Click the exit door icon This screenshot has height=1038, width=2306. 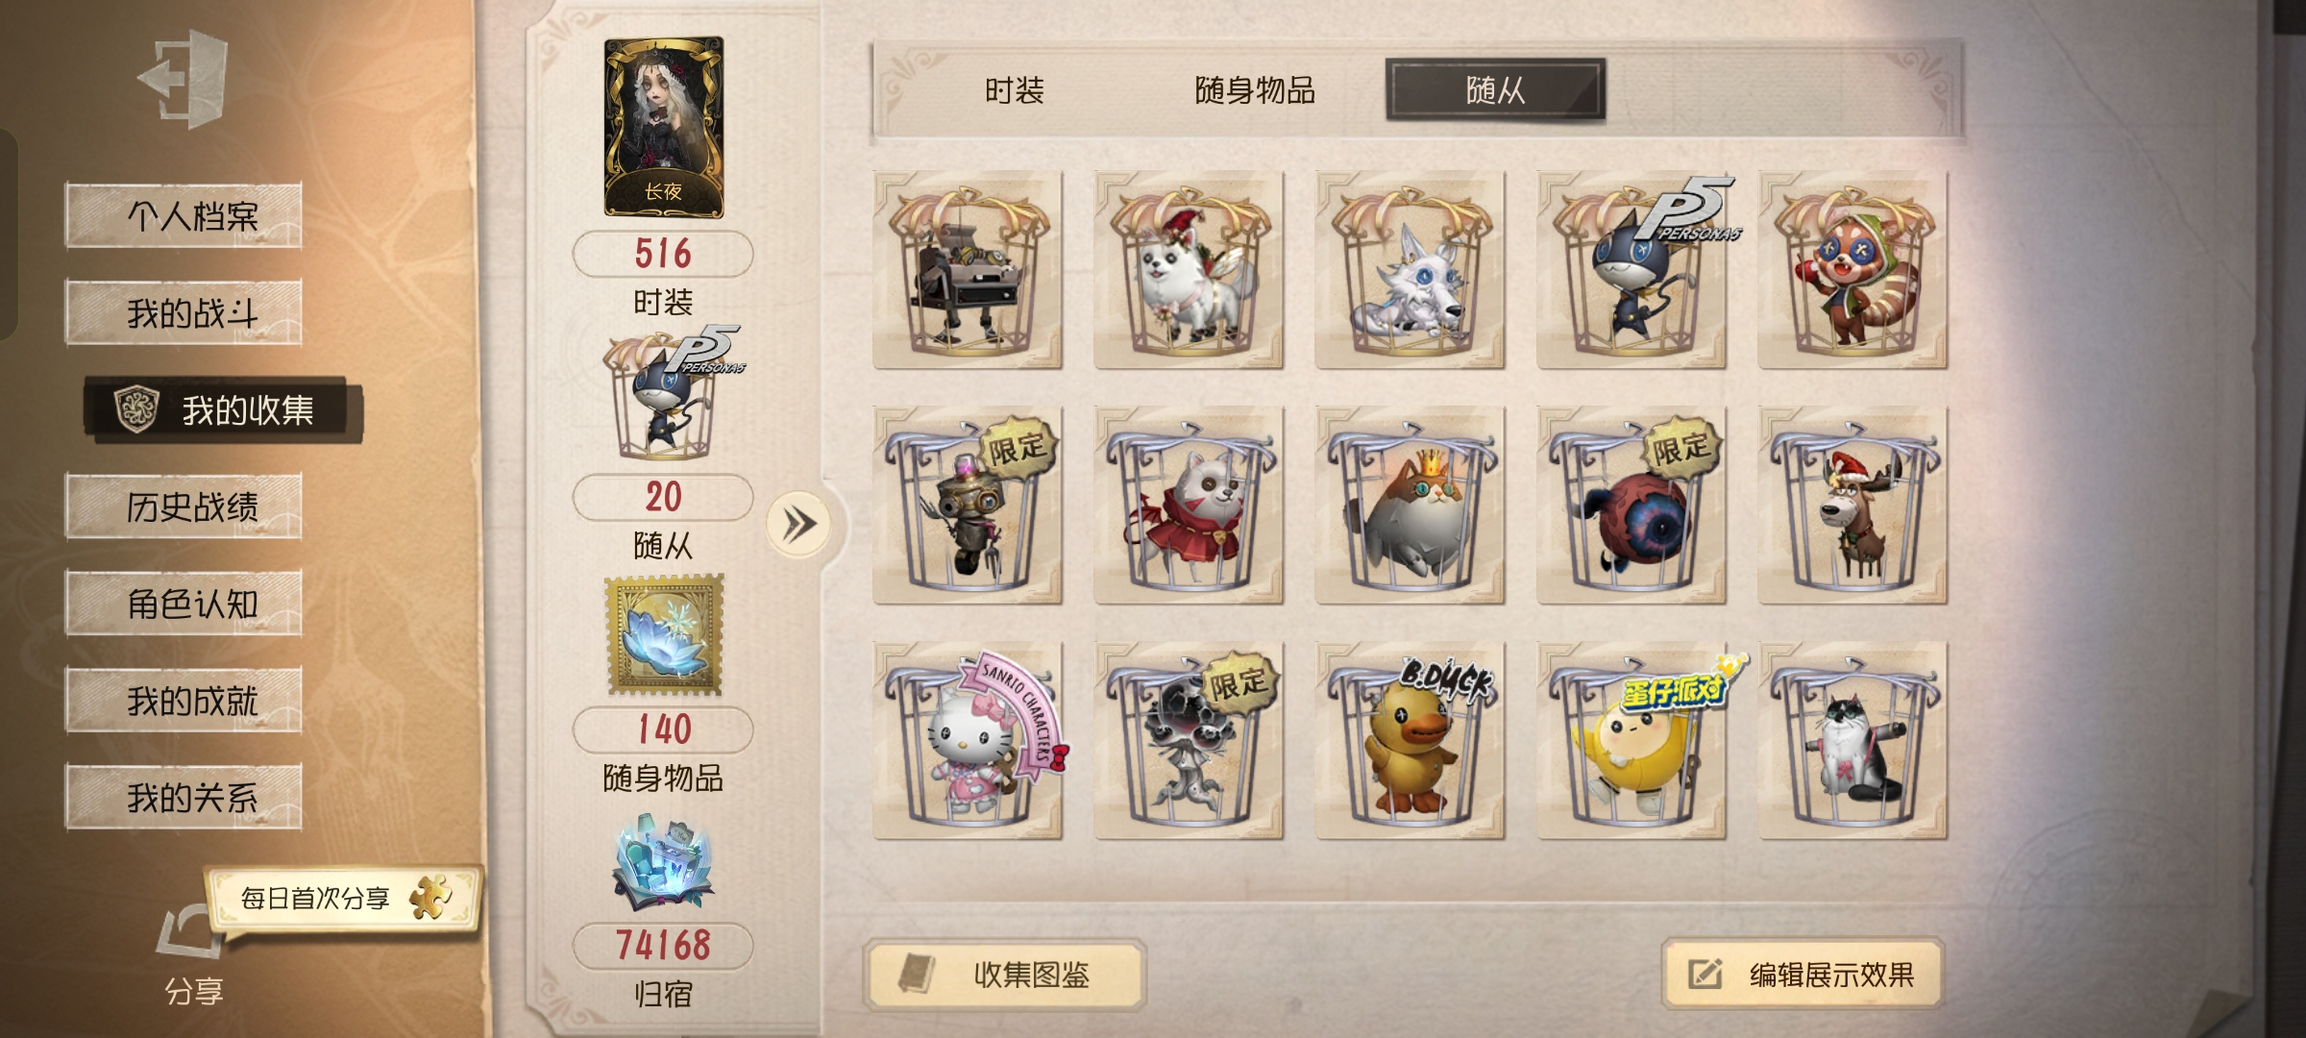(184, 78)
